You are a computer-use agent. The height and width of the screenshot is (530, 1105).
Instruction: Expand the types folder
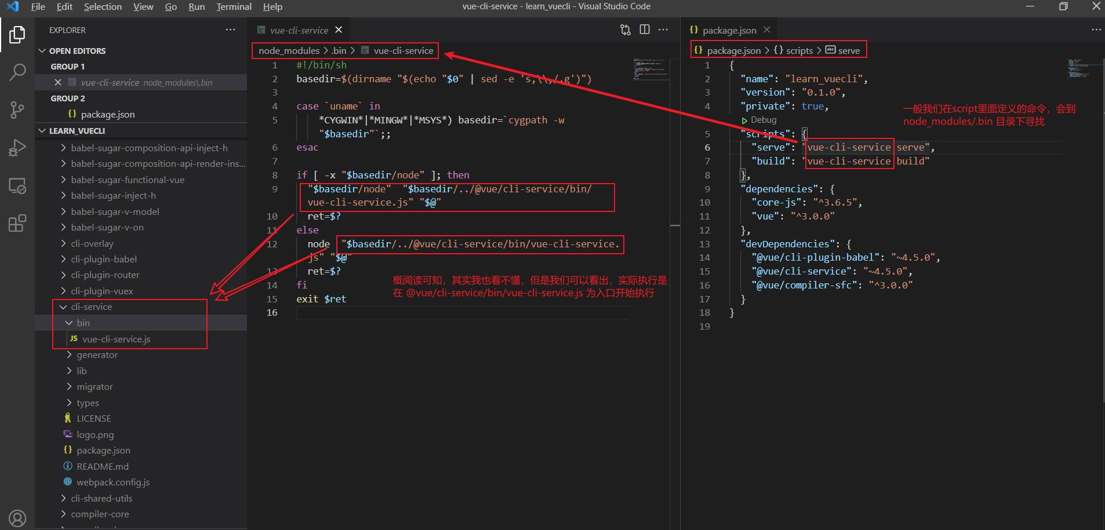88,403
